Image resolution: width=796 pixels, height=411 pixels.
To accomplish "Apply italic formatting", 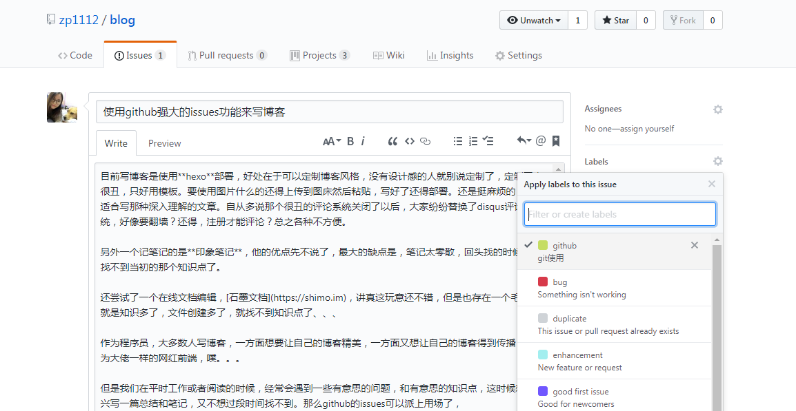I will [x=363, y=141].
